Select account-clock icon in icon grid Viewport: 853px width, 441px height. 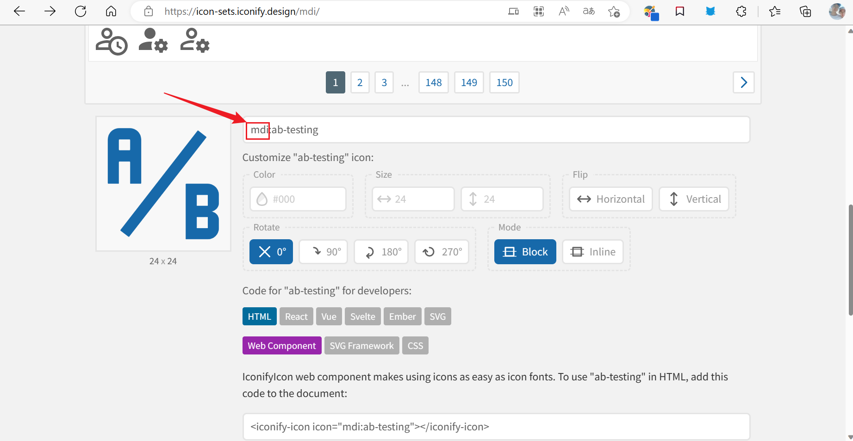[112, 42]
